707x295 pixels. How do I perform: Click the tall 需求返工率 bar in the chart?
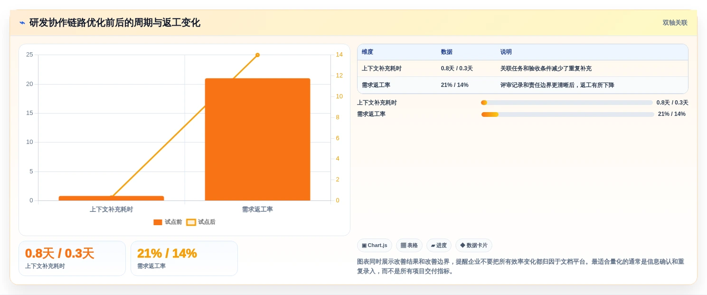click(x=257, y=139)
